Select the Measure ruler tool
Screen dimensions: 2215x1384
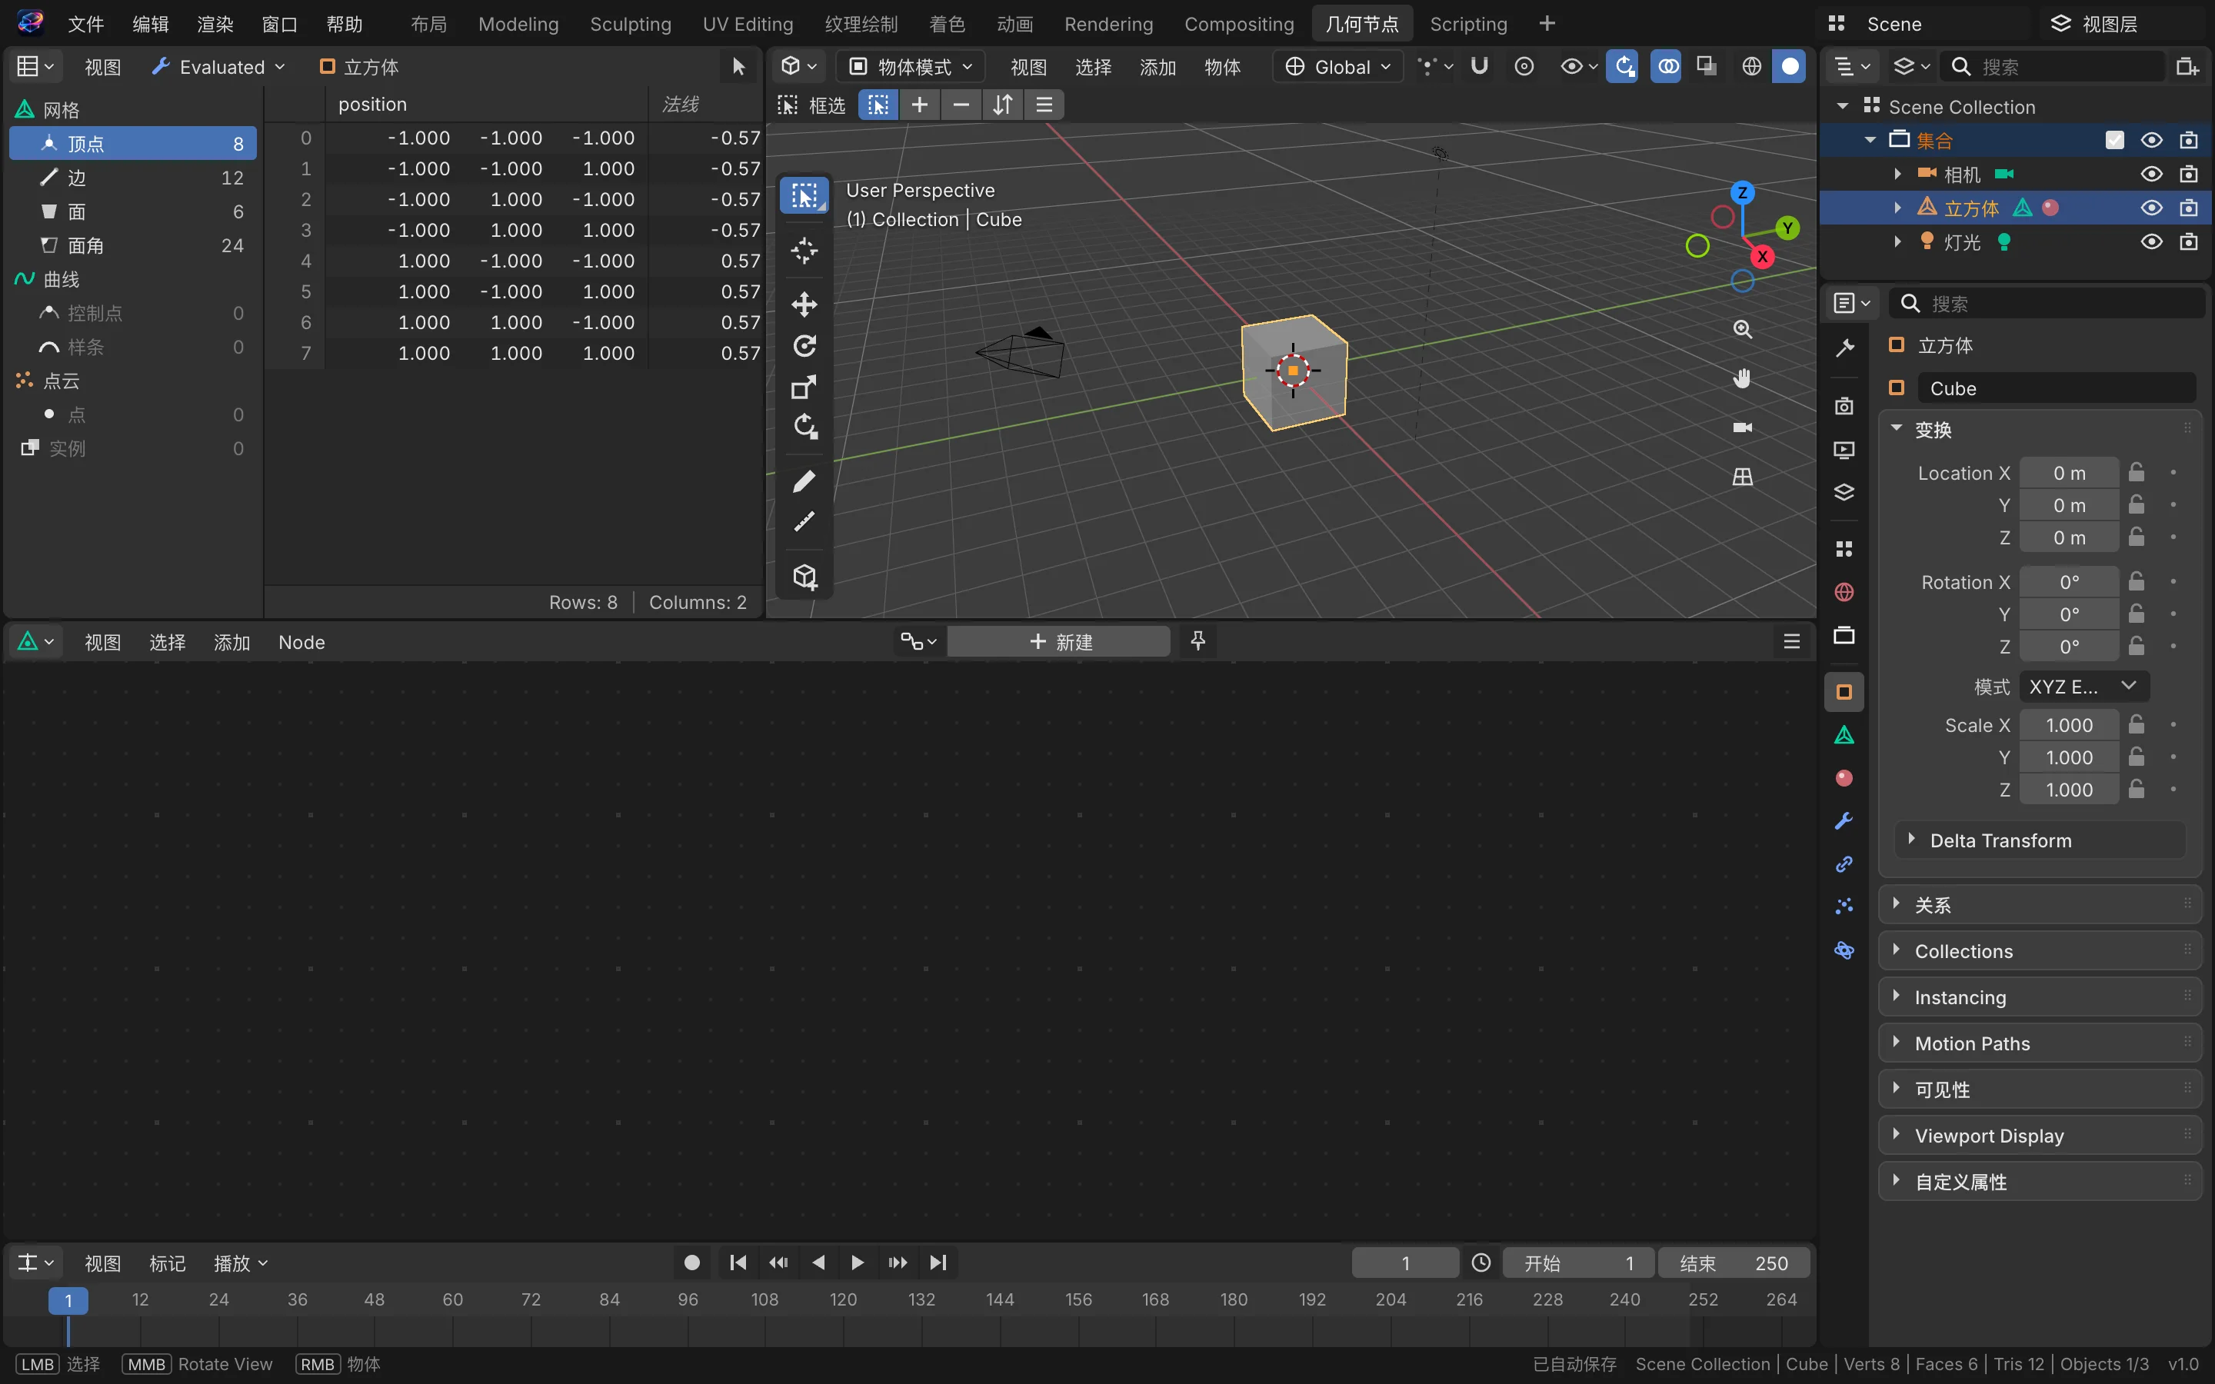804,523
